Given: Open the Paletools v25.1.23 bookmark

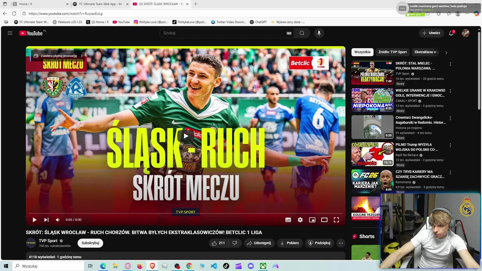Looking at the screenshot, I should tap(67, 22).
